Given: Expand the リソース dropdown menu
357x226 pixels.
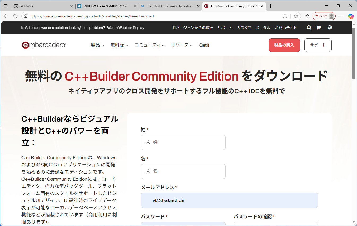Looking at the screenshot, I should click(182, 45).
